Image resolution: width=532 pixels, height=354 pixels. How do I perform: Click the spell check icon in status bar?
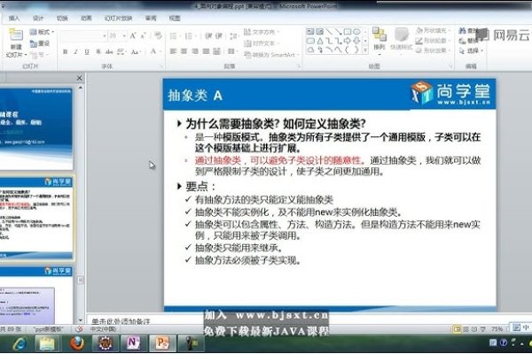[79, 328]
